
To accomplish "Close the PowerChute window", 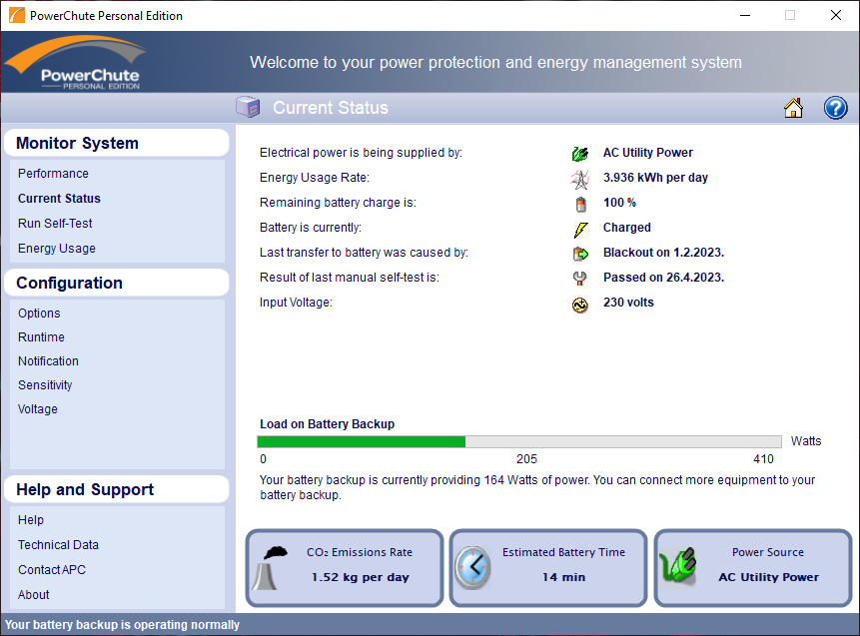I will click(836, 15).
